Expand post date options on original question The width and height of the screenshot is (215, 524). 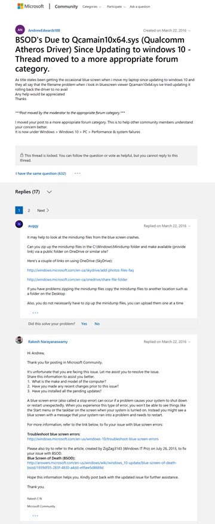(189, 30)
